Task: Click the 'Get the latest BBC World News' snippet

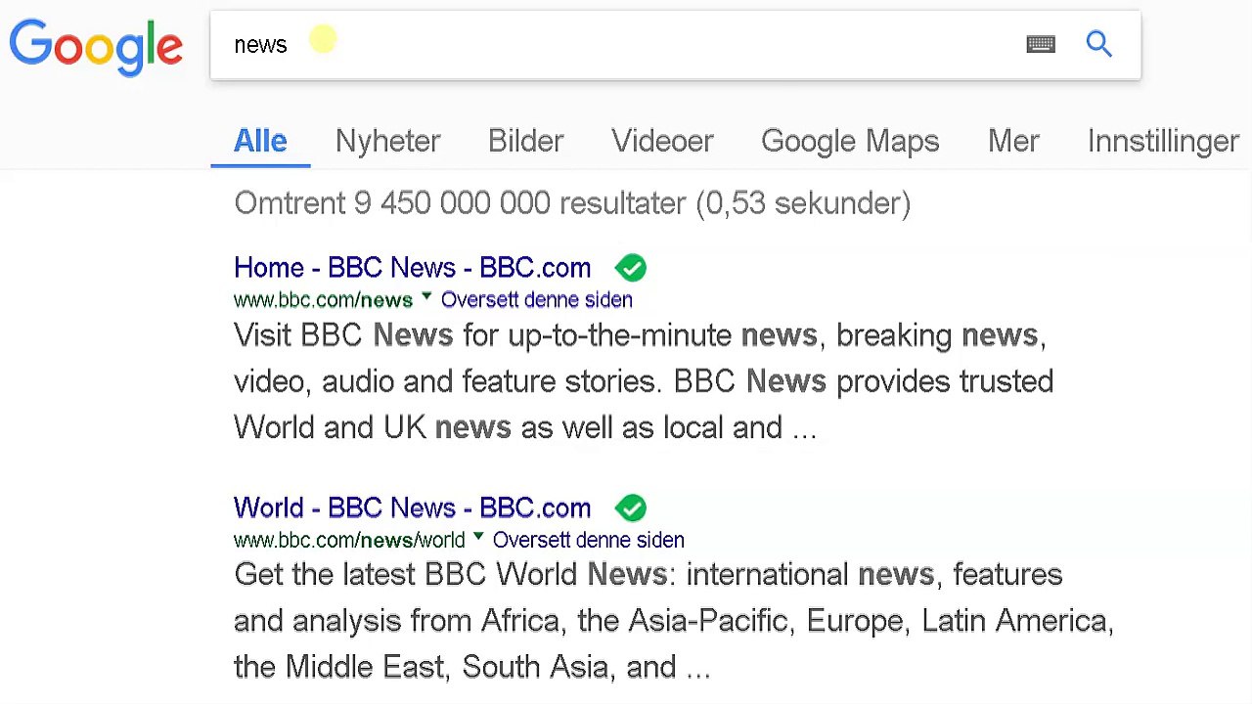Action: [x=673, y=621]
